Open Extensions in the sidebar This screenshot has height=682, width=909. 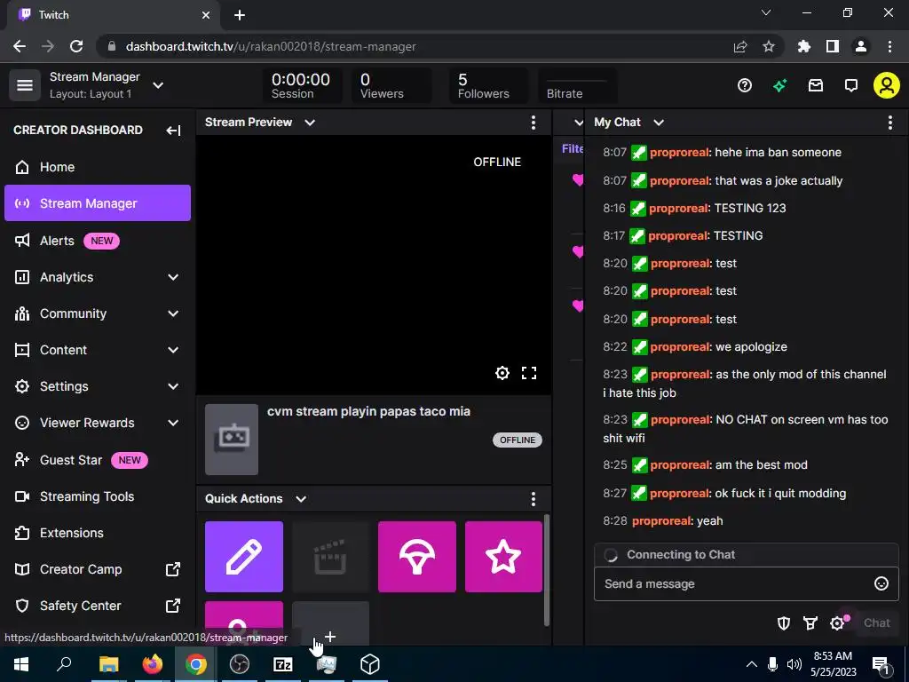click(98, 533)
